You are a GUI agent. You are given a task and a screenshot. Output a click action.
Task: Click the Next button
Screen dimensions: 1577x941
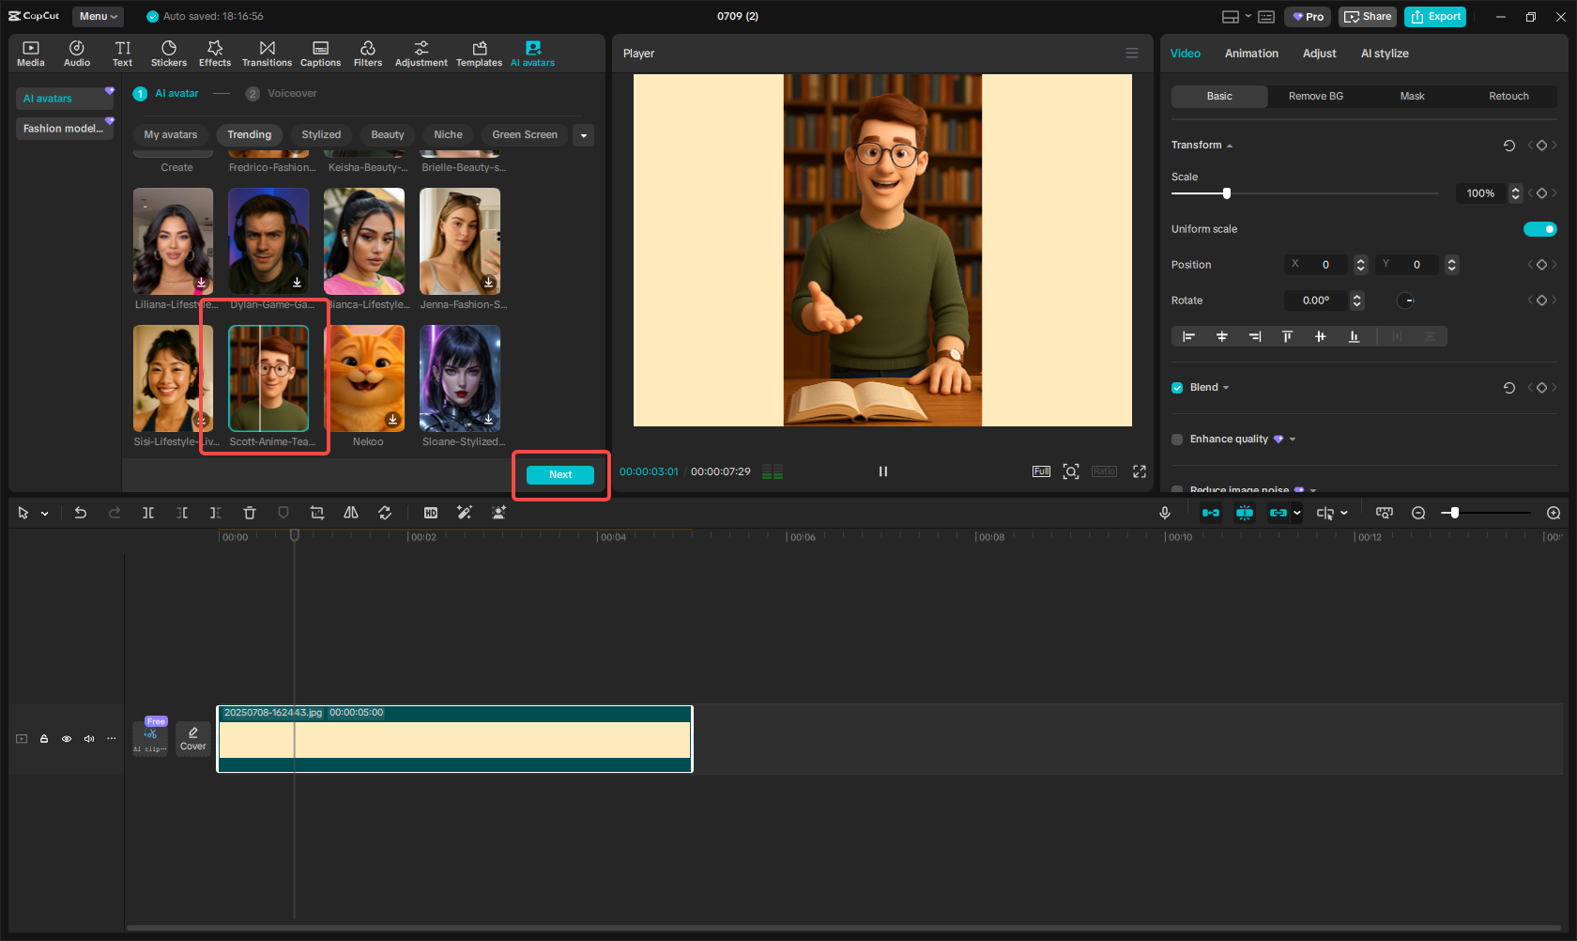coord(560,474)
